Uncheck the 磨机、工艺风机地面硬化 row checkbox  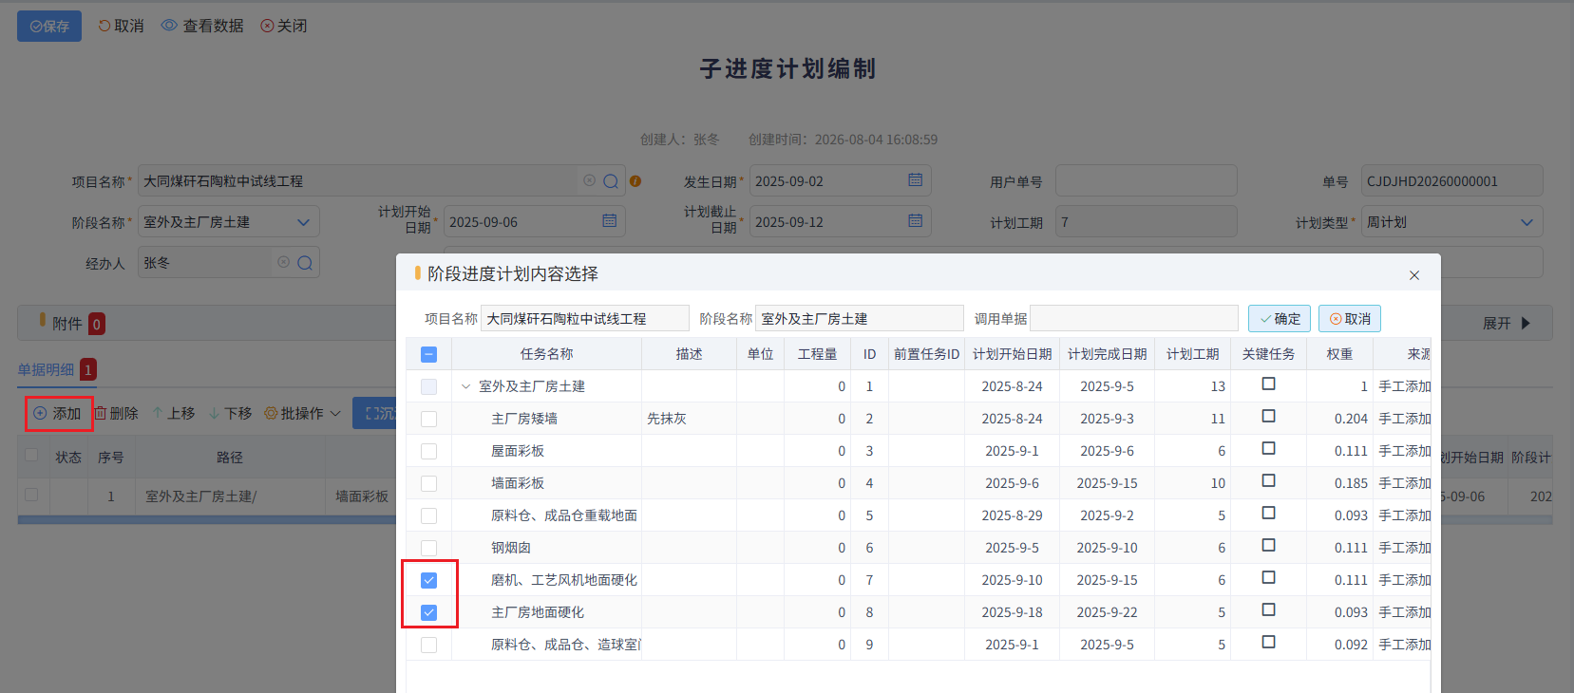[428, 580]
